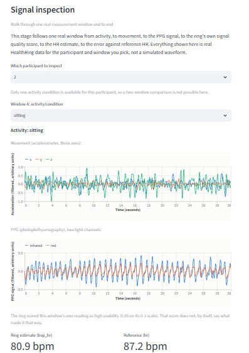This screenshot has height=353, width=249.
Task: Open the Window A activity dropdown showing sitting
Action: [x=121, y=116]
